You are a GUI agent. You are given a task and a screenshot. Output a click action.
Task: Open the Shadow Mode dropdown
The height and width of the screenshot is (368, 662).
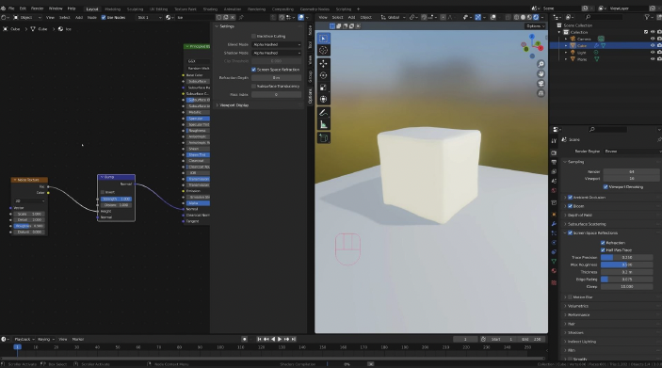coord(277,53)
